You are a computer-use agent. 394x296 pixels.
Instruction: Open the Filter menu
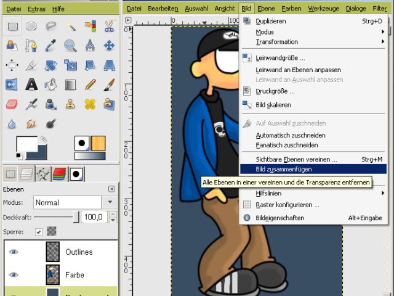[379, 9]
